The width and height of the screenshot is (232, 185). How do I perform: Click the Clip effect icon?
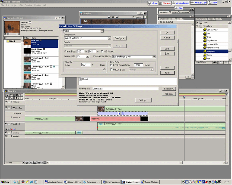point(205,34)
